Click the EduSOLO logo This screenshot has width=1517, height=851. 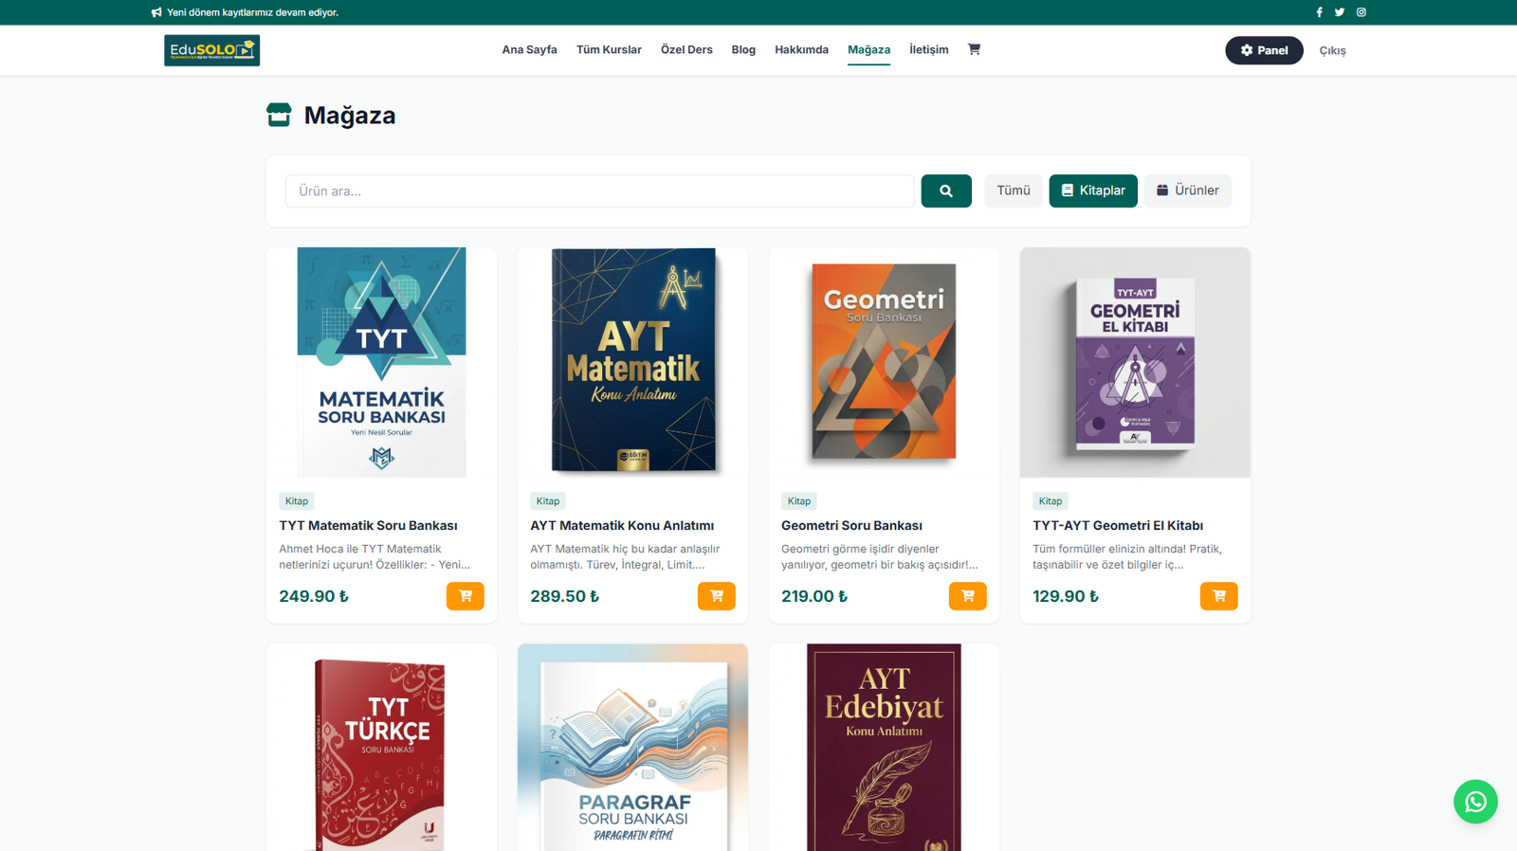pyautogui.click(x=211, y=50)
